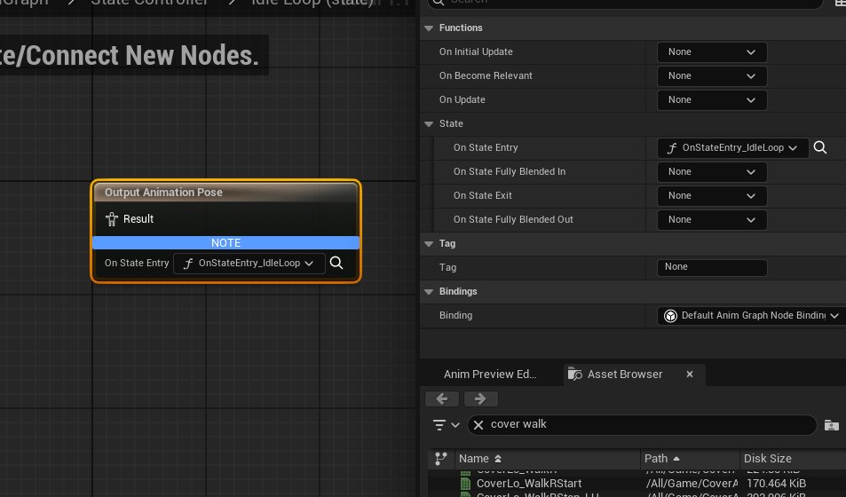Go forward in Asset Browser history
The image size is (846, 497).
[x=480, y=398]
